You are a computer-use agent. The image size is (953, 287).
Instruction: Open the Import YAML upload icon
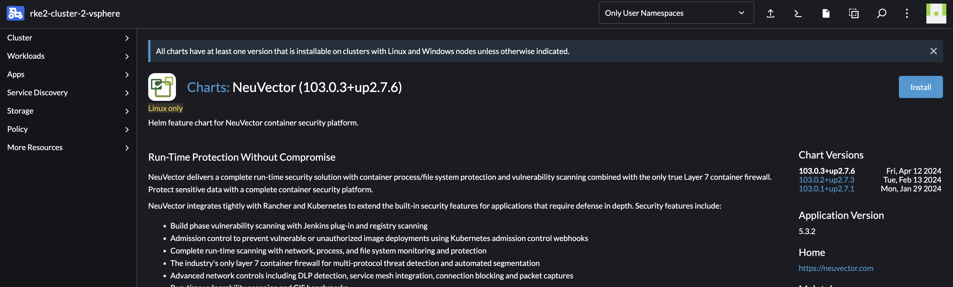tap(771, 13)
